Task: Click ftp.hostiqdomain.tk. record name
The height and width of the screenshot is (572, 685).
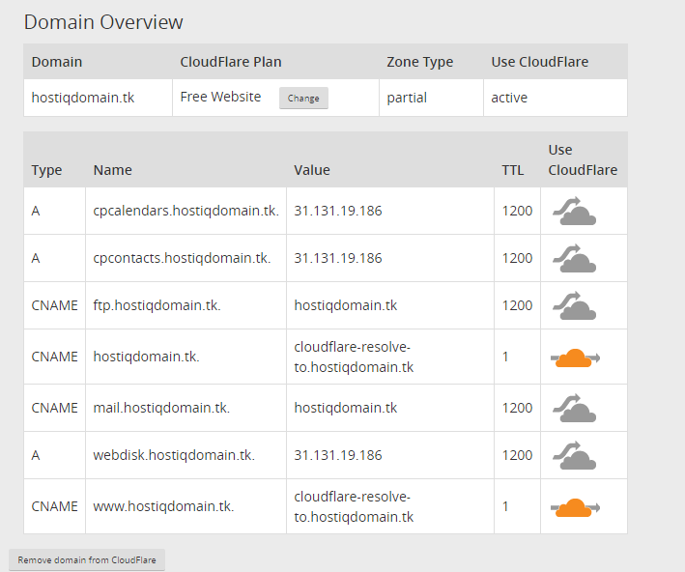Action: pyautogui.click(x=157, y=305)
